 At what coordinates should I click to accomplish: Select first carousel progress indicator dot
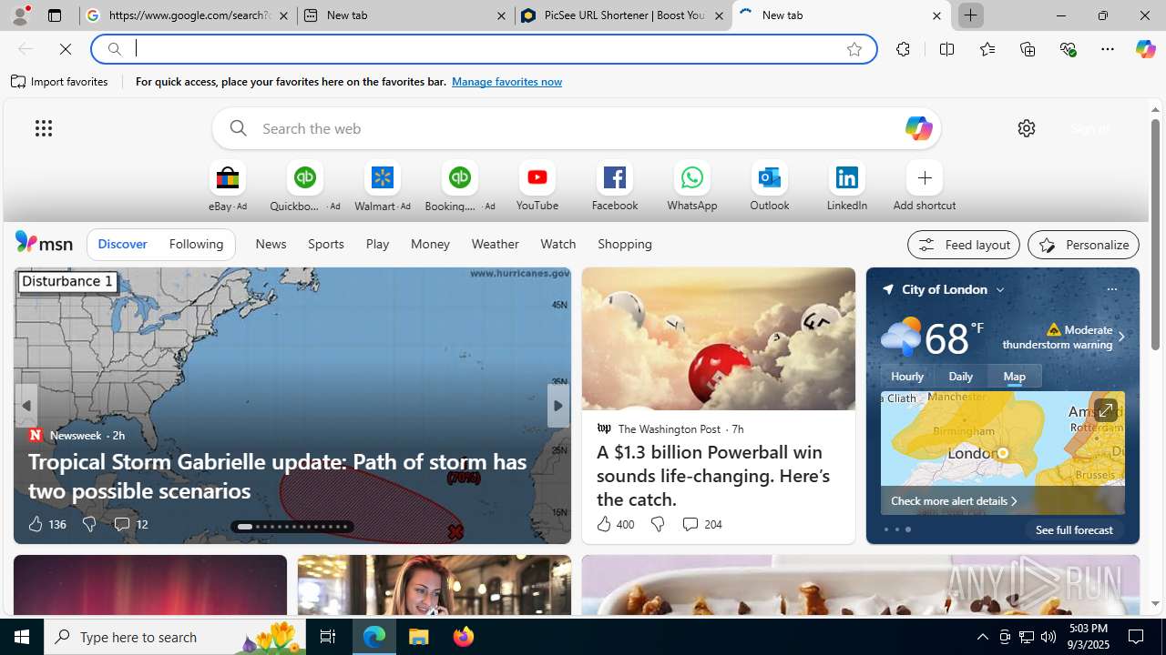tap(244, 527)
